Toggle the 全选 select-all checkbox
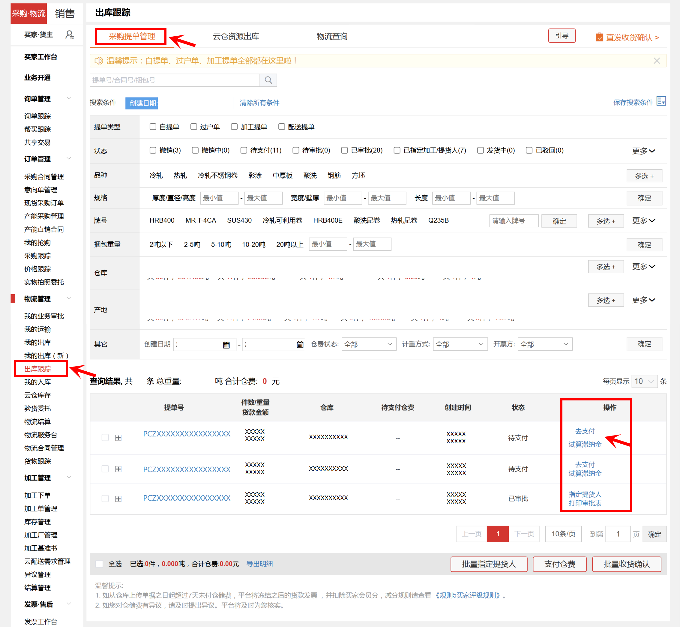 [99, 564]
